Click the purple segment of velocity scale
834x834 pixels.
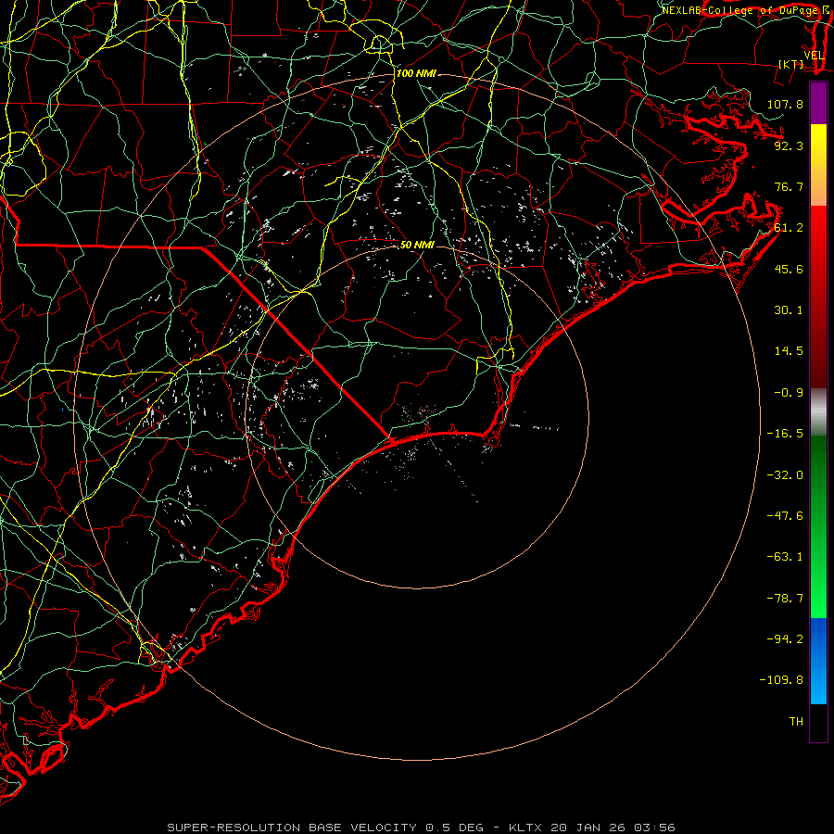pyautogui.click(x=818, y=103)
